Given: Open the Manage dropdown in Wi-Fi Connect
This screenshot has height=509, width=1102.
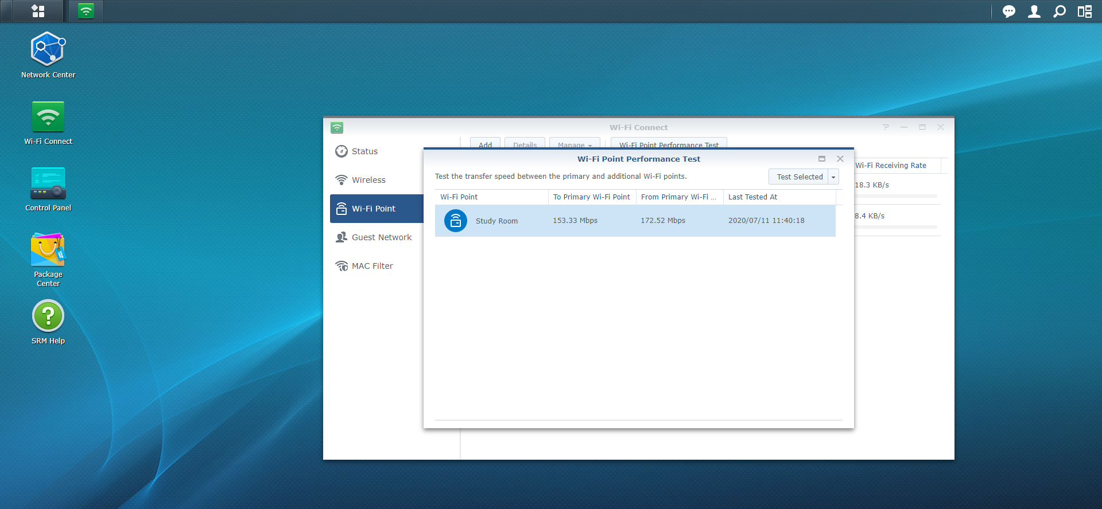Looking at the screenshot, I should pyautogui.click(x=575, y=143).
